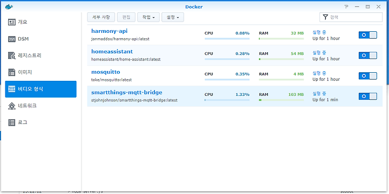Select the toke/mosquitto:latest image text
The height and width of the screenshot is (194, 389).
[111, 80]
